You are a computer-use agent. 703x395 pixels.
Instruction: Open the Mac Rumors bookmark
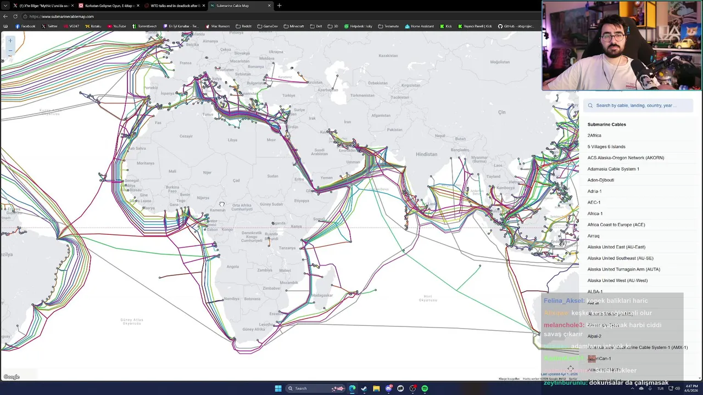(217, 26)
